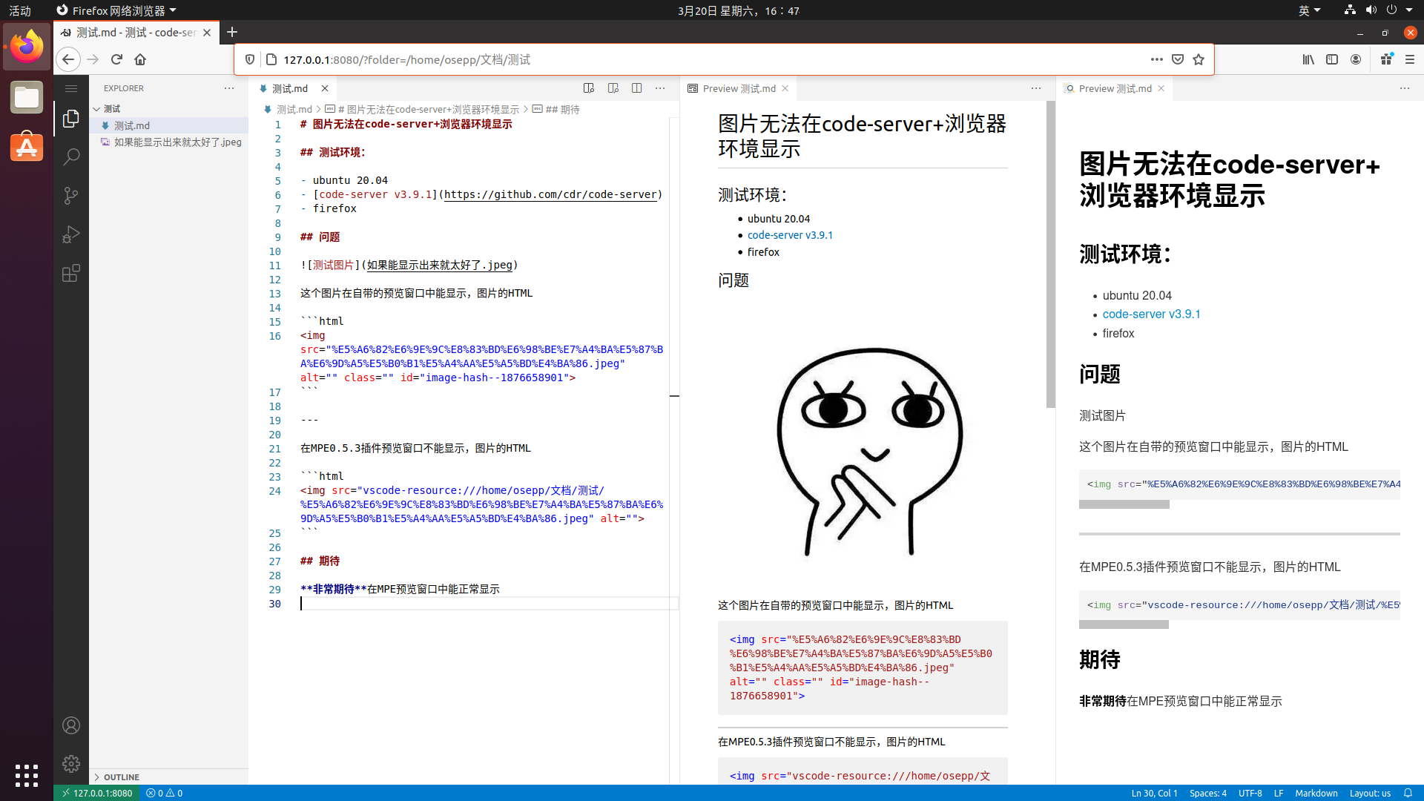1424x801 pixels.
Task: Open the Search panel in the activity bar
Action: (71, 156)
